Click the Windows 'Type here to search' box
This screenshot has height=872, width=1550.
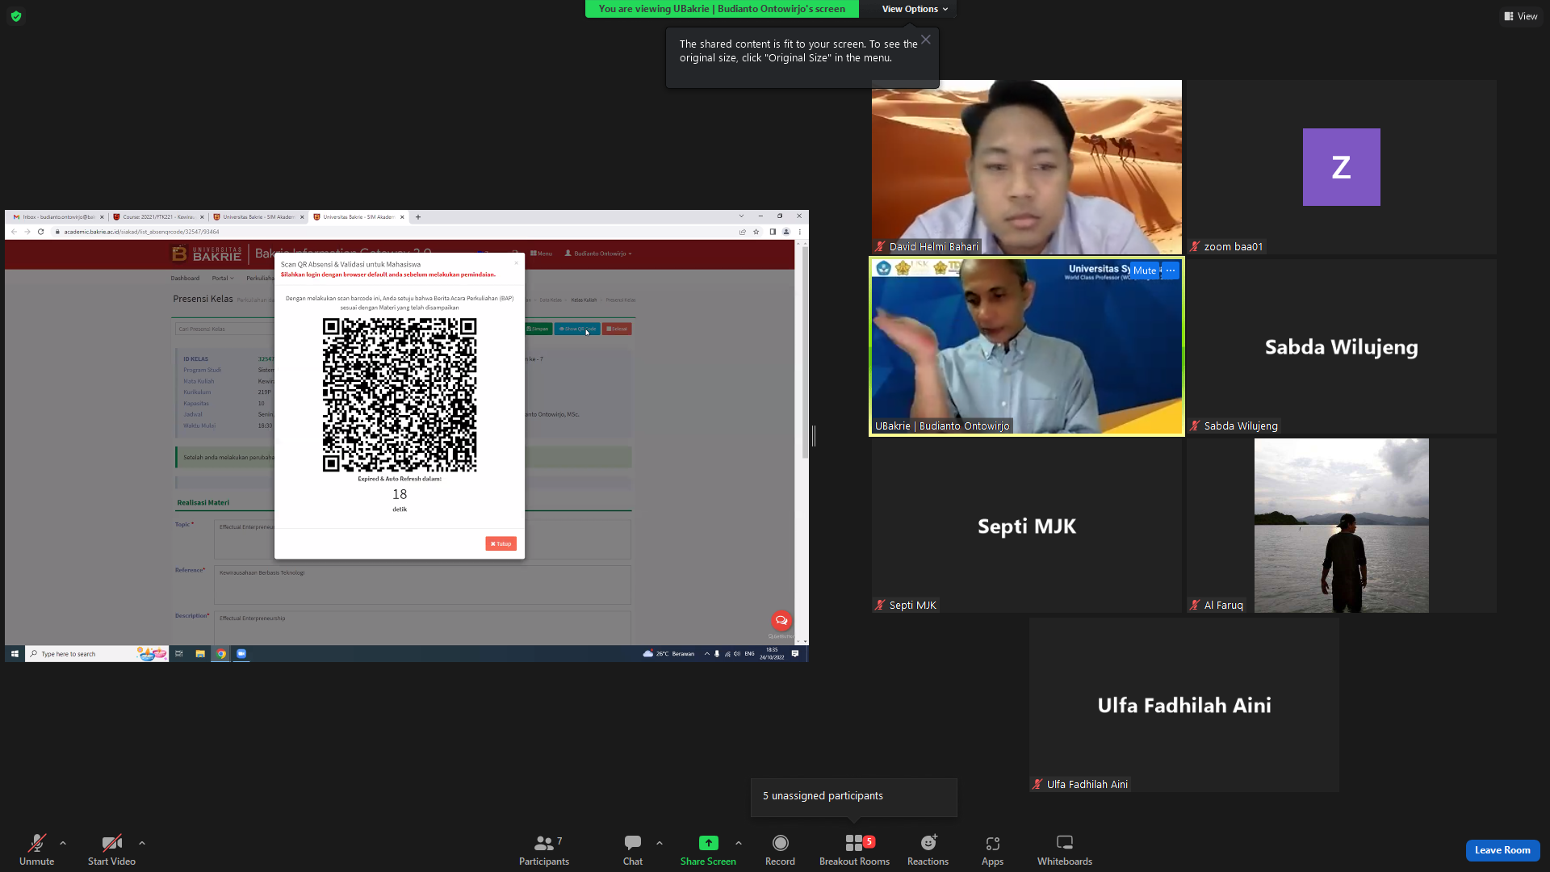[x=97, y=654]
